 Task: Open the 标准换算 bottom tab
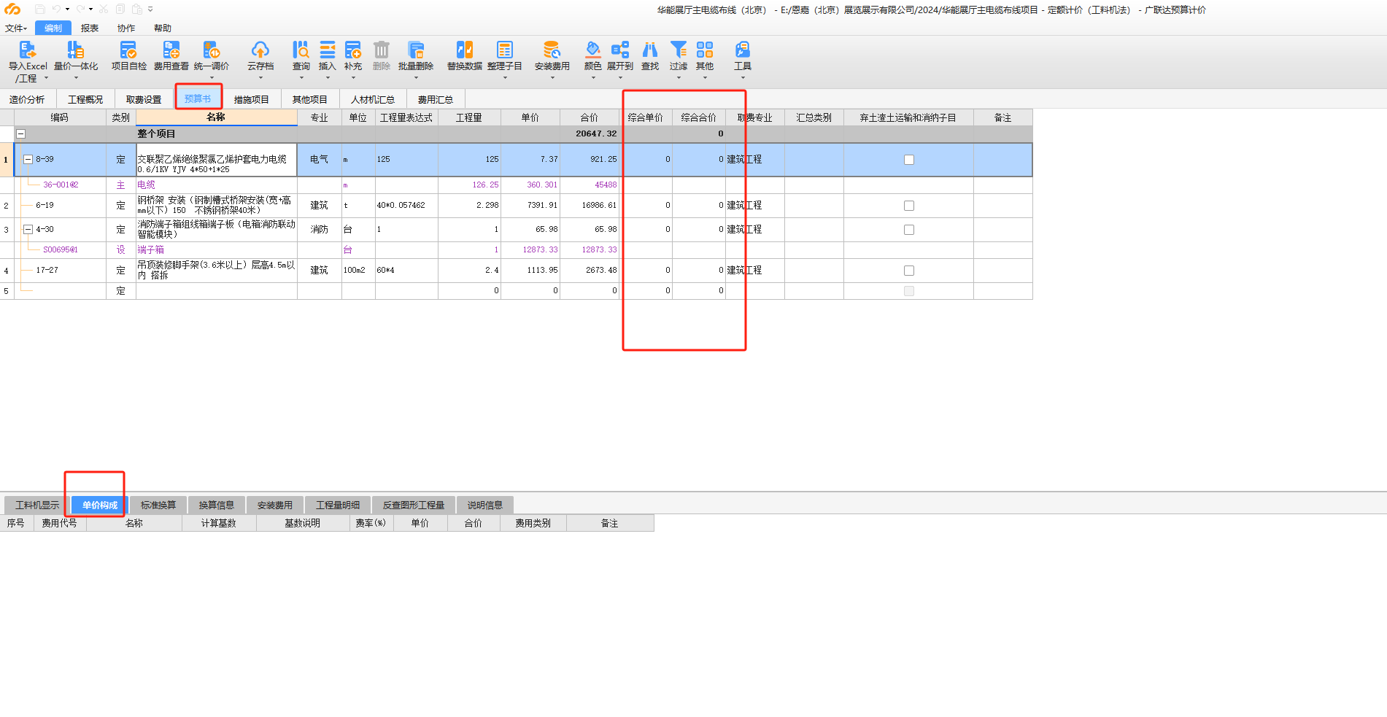point(158,505)
